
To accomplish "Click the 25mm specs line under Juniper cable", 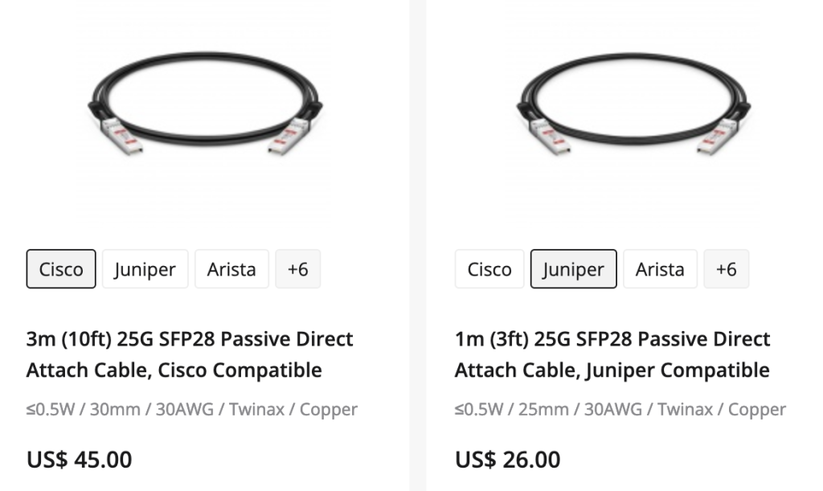I will click(620, 409).
